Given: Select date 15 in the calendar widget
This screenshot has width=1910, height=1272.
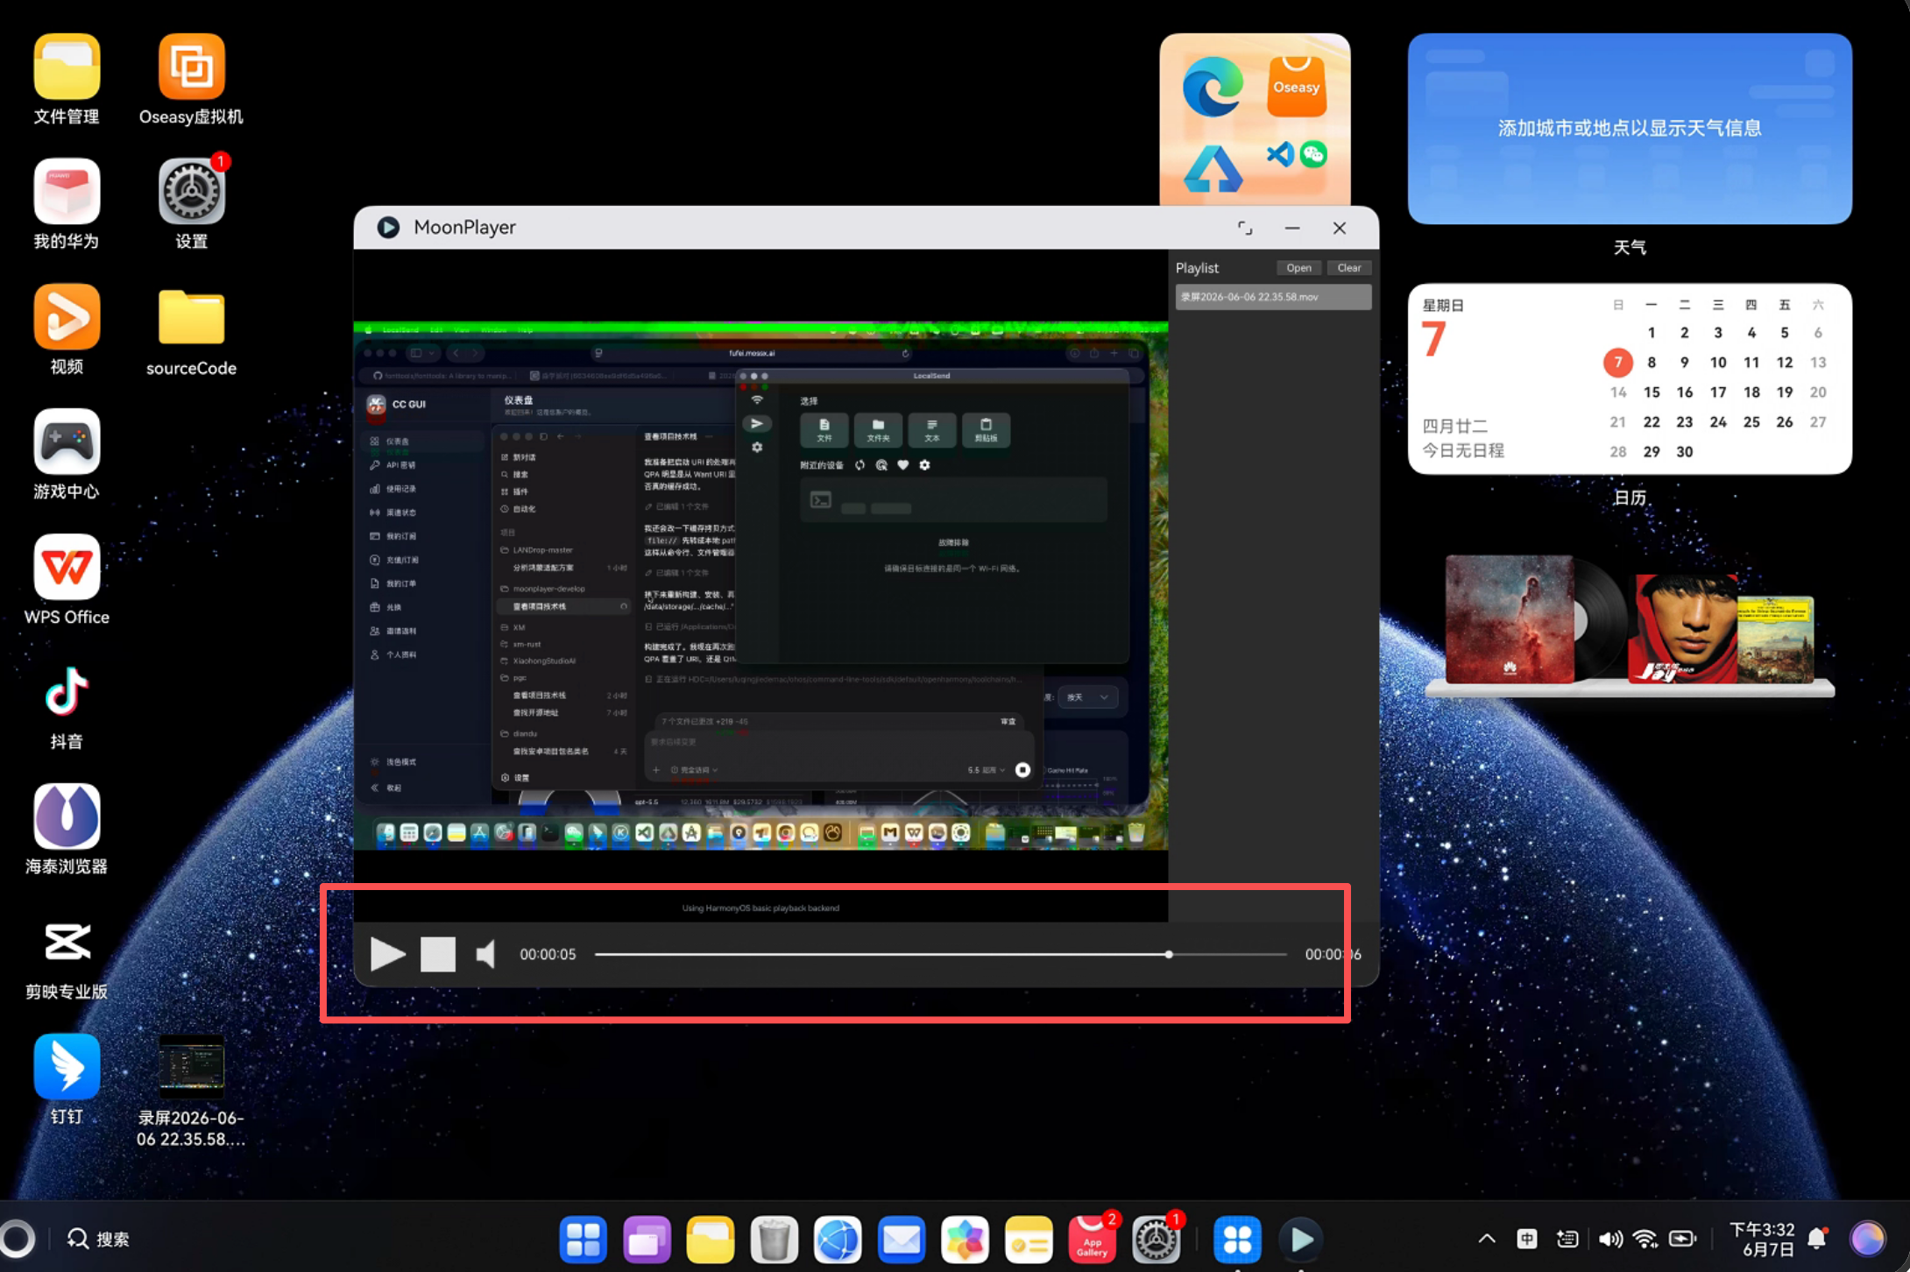Looking at the screenshot, I should (1652, 392).
